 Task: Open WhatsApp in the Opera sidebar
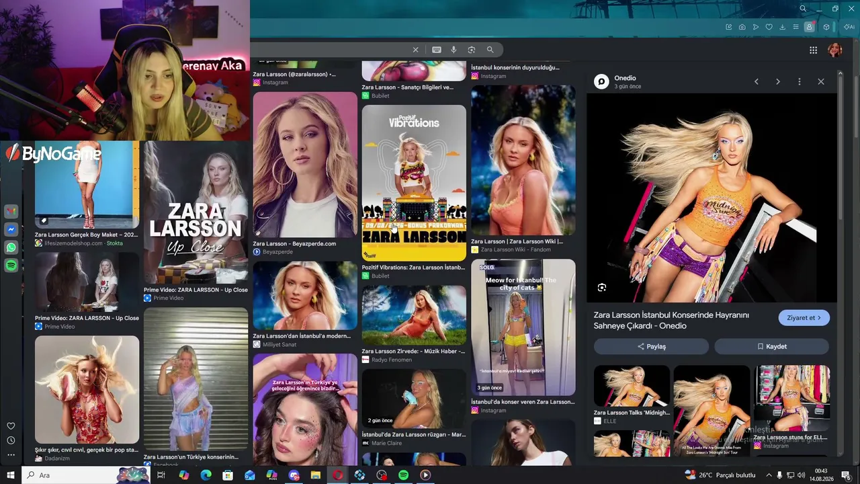pyautogui.click(x=11, y=247)
